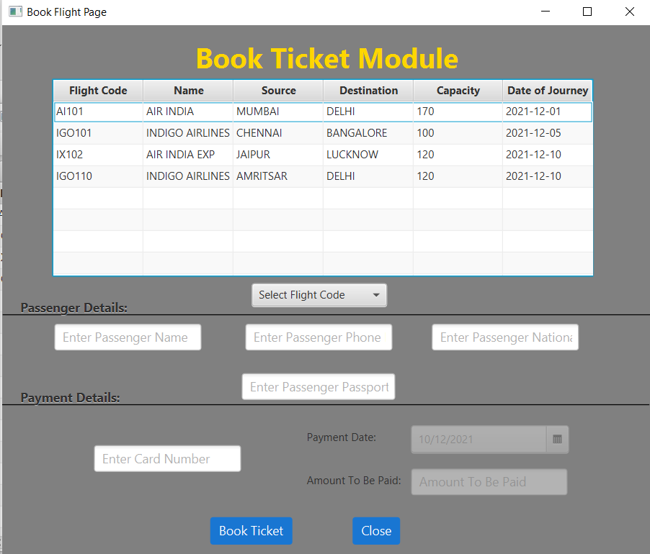Click the Destination column header
The image size is (650, 554).
coord(368,90)
